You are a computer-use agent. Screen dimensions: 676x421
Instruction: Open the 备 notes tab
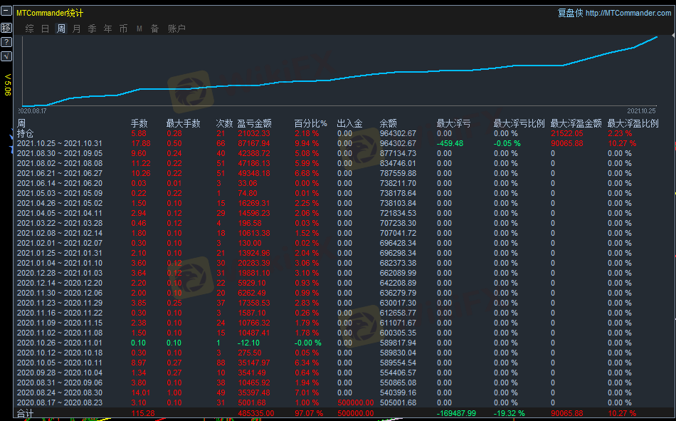[154, 28]
